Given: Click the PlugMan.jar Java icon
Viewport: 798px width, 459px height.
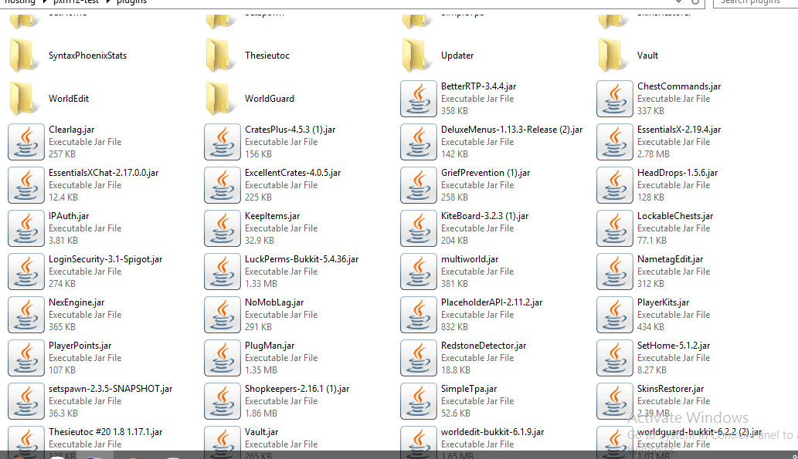Looking at the screenshot, I should [x=222, y=358].
